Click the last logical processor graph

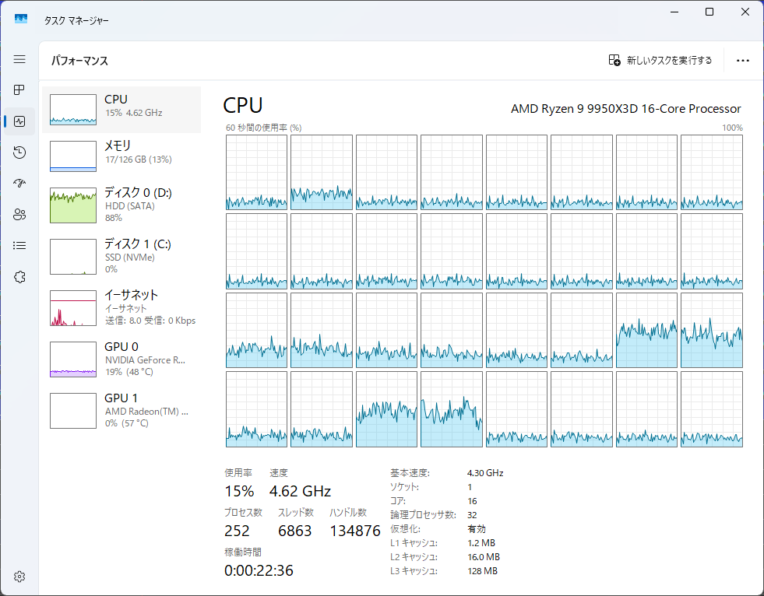[x=712, y=409]
